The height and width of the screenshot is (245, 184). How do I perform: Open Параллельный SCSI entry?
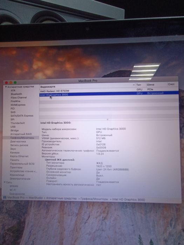[x=22, y=164]
